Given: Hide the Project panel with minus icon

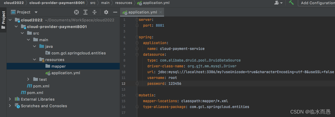Looking at the screenshot, I should [115, 12].
